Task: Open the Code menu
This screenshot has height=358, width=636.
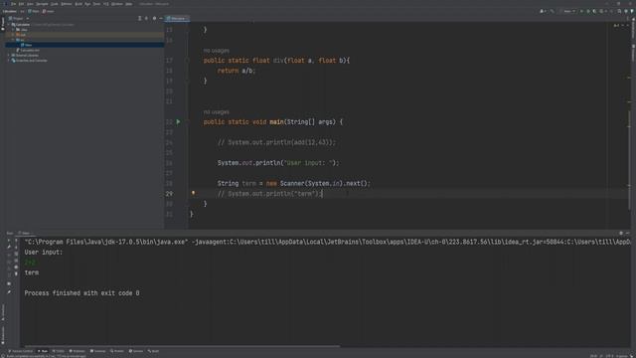Action: tap(55, 4)
